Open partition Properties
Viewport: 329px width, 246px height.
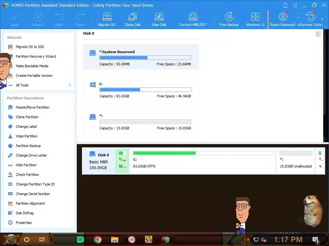[x=23, y=223]
